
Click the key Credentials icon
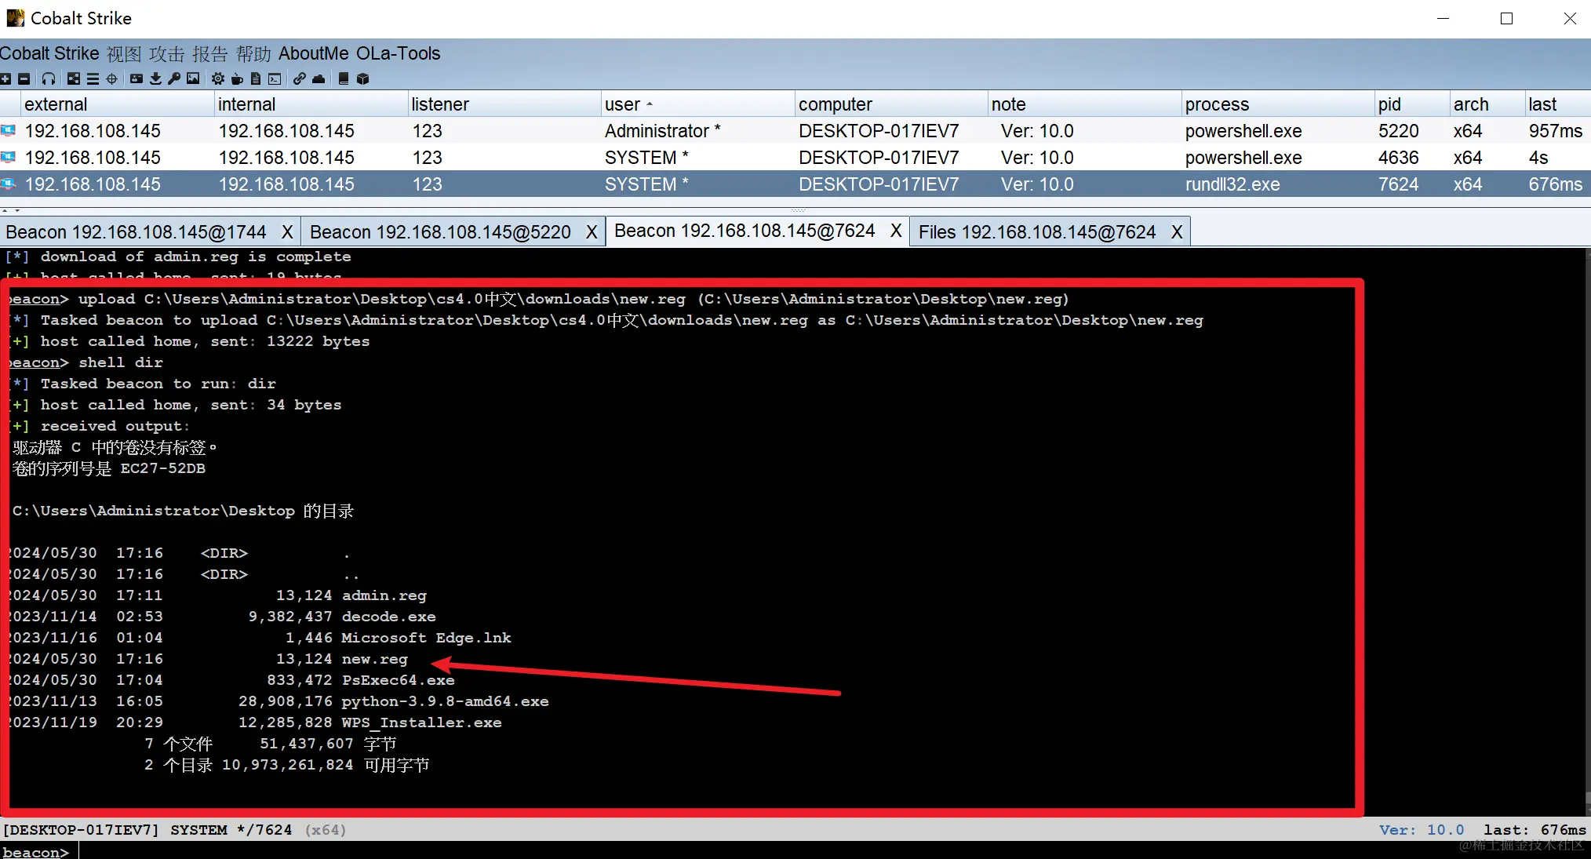click(x=174, y=78)
